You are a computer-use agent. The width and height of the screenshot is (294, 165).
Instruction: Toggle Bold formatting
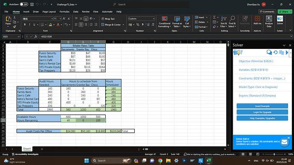[x=25, y=25]
